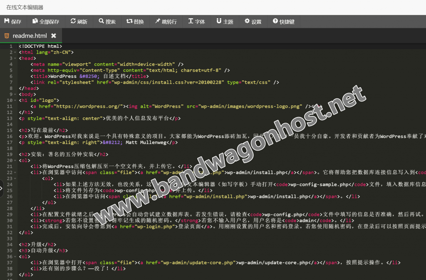Save the file with the 保存 button

[13, 22]
